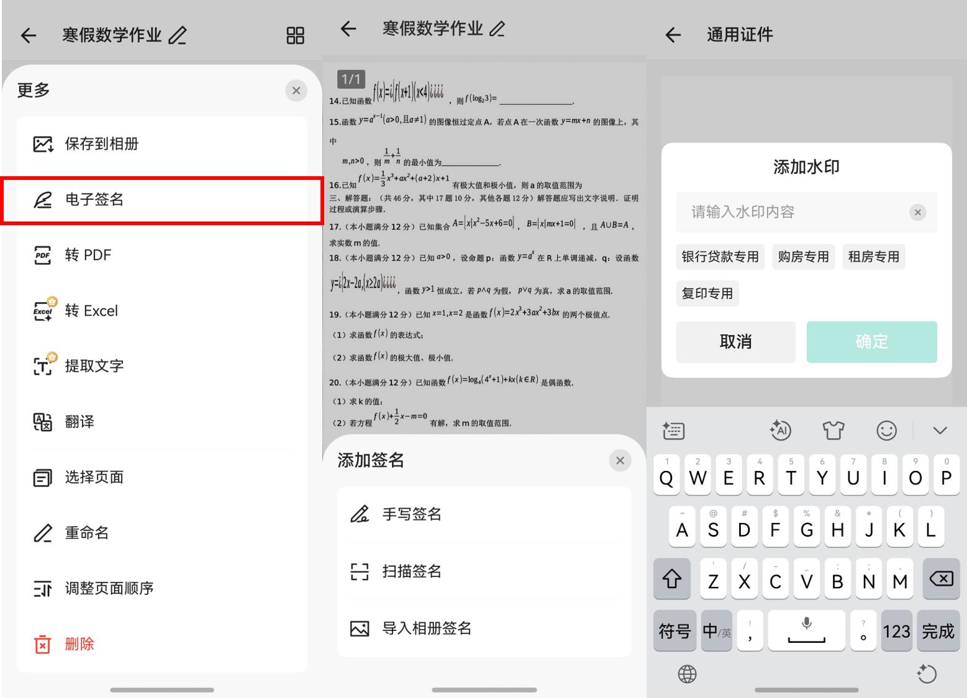Choose 提取文字 menu entry

click(x=161, y=366)
